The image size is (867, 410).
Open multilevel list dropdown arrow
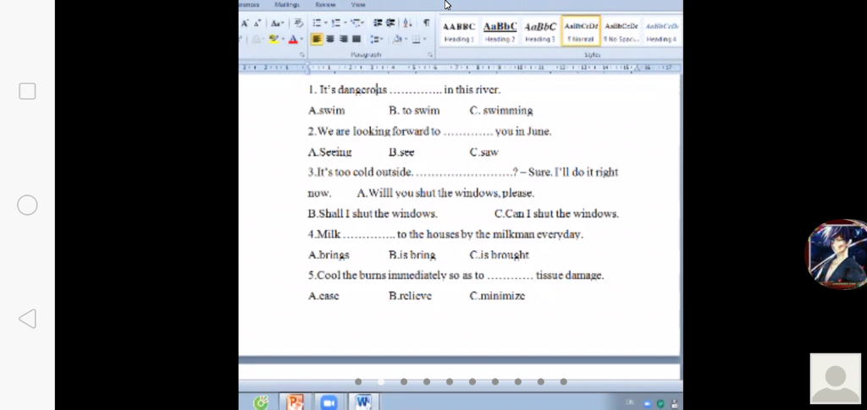[362, 23]
